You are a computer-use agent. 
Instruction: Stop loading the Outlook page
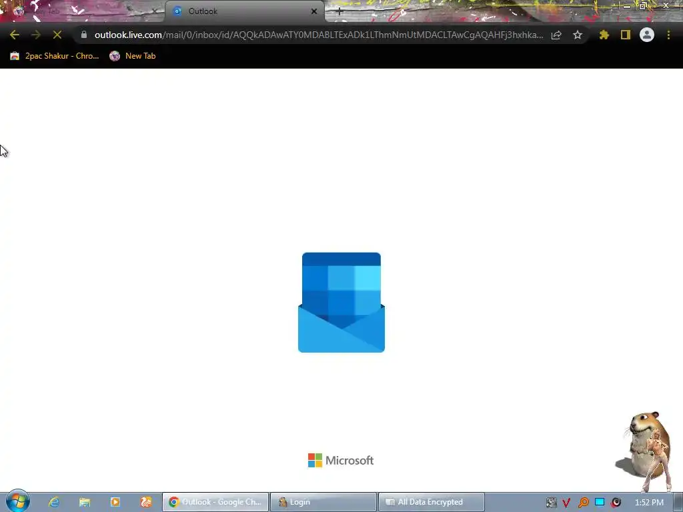(x=57, y=35)
